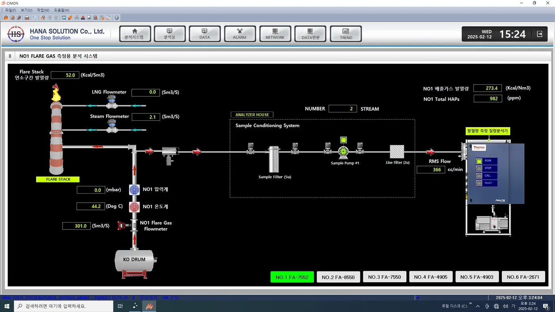Select the NO.4 FA-4905 unit

431,277
